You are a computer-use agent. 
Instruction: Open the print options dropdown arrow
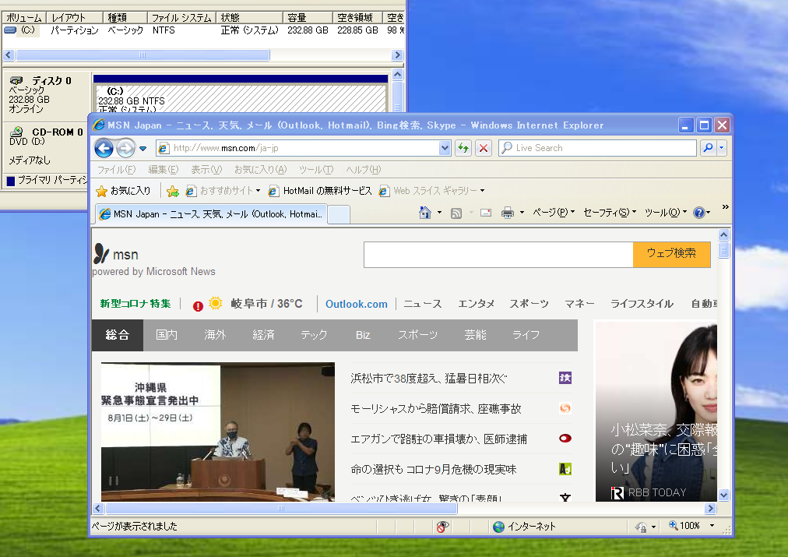(522, 213)
